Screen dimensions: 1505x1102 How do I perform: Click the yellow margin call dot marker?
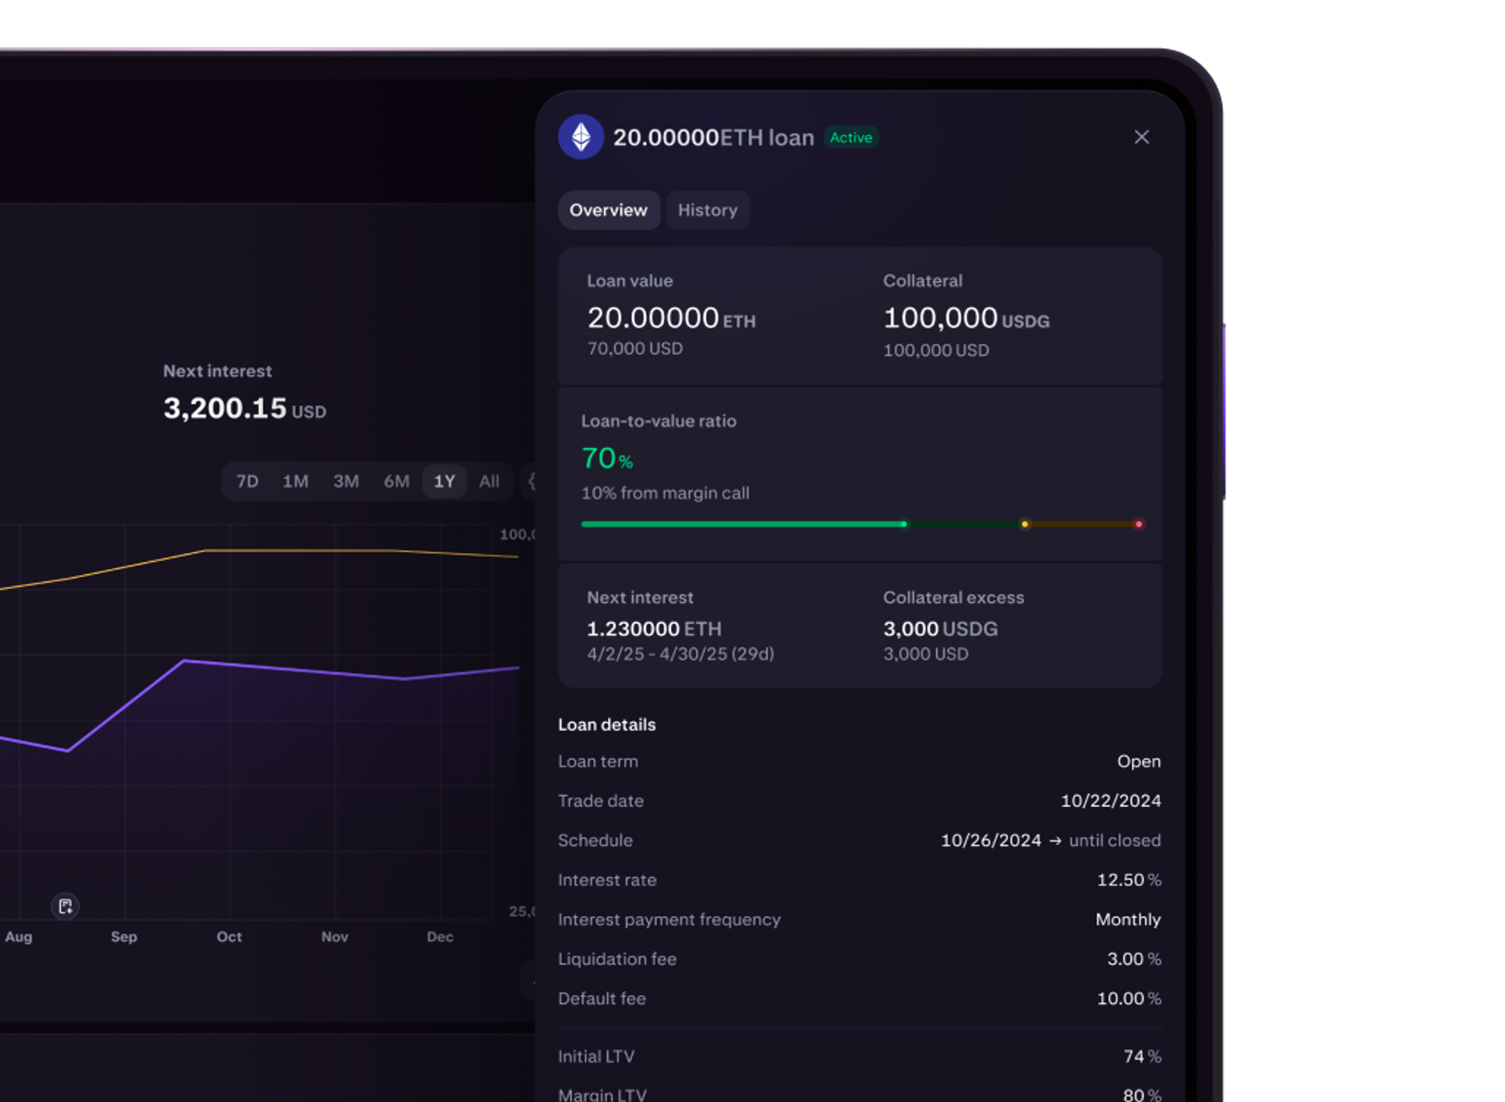pyautogui.click(x=1024, y=524)
